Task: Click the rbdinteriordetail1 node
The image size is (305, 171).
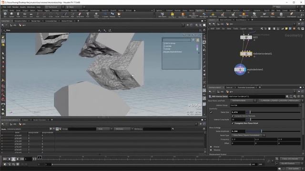Action: coord(246,54)
